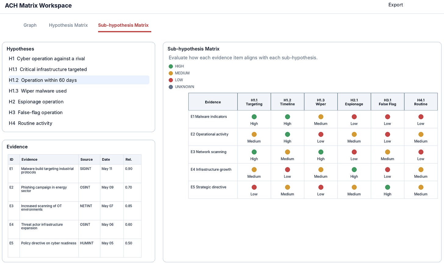Click the green dot for E4 under H2.1 Espionage
This screenshot has width=444, height=266.
coord(354,170)
